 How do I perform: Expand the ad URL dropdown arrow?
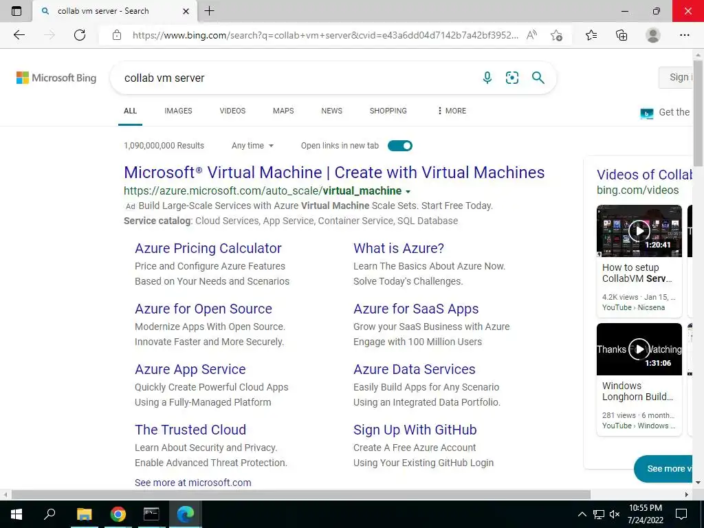pyautogui.click(x=408, y=192)
